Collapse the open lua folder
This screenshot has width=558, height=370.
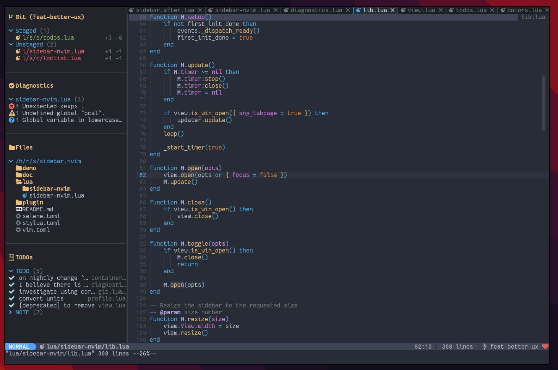tap(19, 182)
